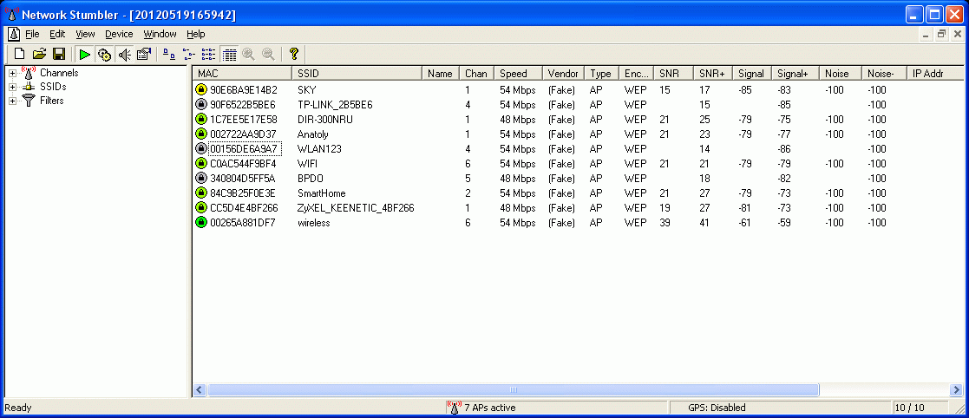Select the Channels antenna icon
The width and height of the screenshot is (969, 418).
(x=29, y=72)
